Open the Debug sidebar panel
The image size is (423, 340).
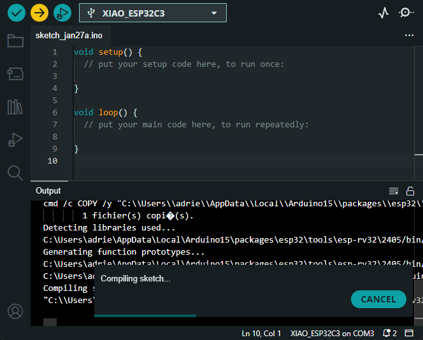15,140
